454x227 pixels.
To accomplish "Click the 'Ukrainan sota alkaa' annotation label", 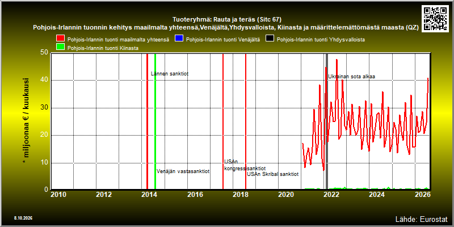I will coord(351,77).
